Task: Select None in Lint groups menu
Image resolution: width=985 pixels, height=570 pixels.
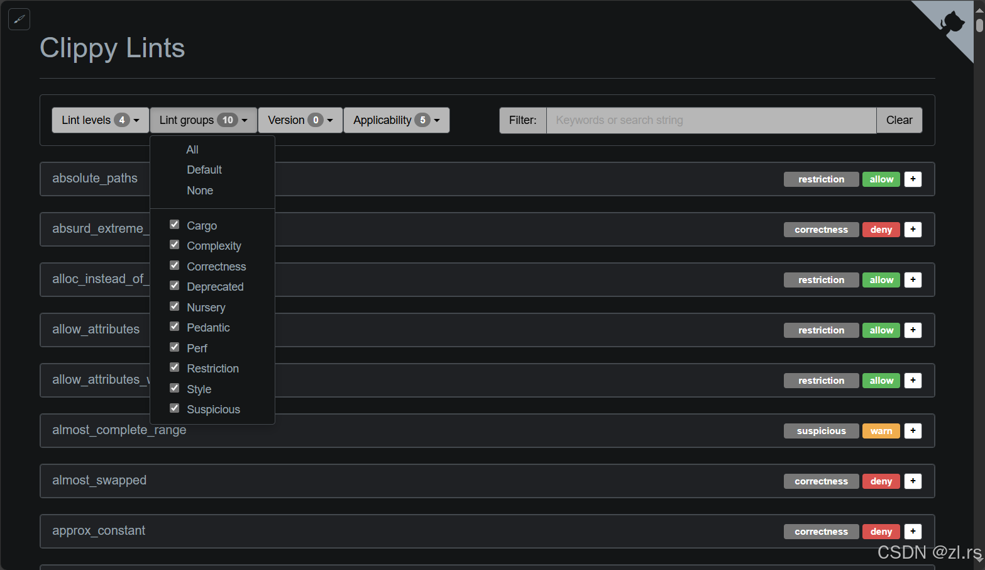Action: tap(200, 191)
